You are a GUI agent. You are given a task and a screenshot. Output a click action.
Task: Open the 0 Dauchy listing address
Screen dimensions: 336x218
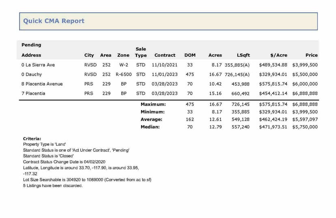click(32, 74)
